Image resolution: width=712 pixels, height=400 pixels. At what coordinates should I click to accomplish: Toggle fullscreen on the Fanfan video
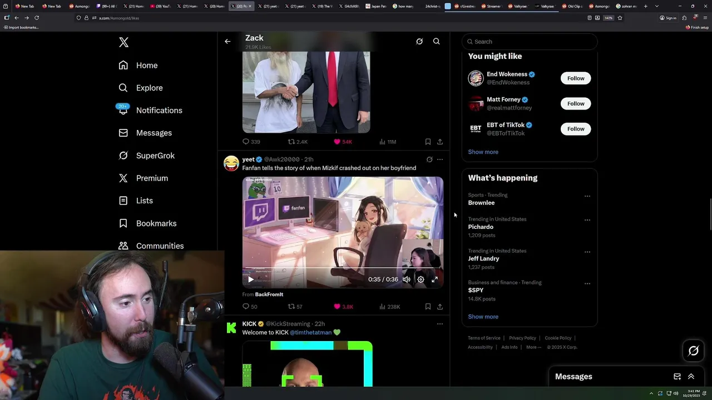(435, 279)
